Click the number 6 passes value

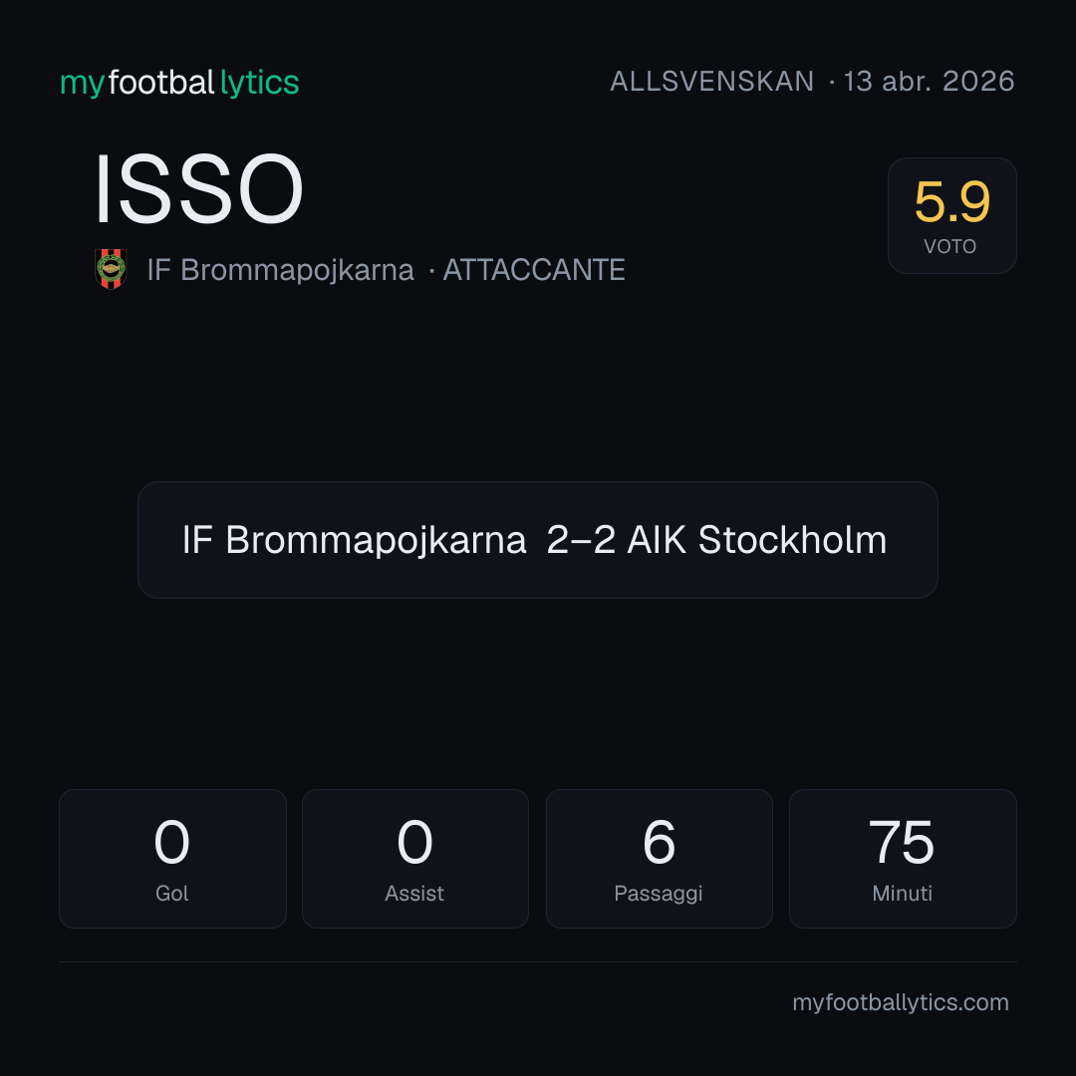click(x=659, y=842)
